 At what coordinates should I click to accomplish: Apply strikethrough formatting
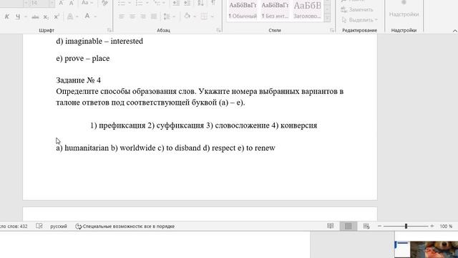tap(35, 17)
